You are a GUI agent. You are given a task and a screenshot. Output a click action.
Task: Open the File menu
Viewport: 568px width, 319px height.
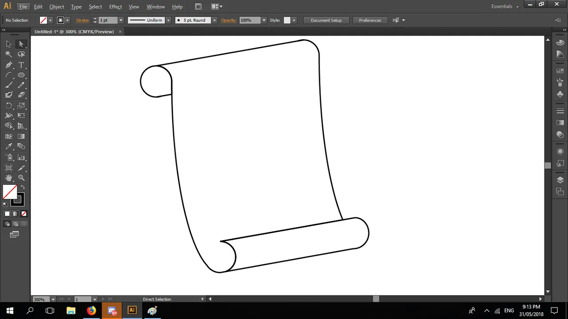24,7
